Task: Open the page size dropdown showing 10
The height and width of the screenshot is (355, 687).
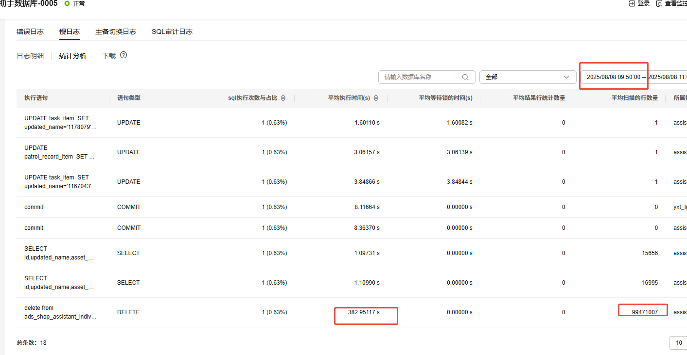Action: click(x=679, y=343)
